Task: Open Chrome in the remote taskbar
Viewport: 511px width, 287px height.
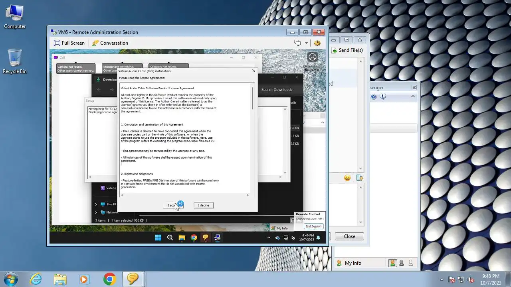Action: pyautogui.click(x=194, y=238)
